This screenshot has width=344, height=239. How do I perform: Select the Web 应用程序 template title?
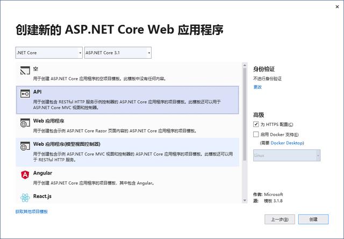49,121
